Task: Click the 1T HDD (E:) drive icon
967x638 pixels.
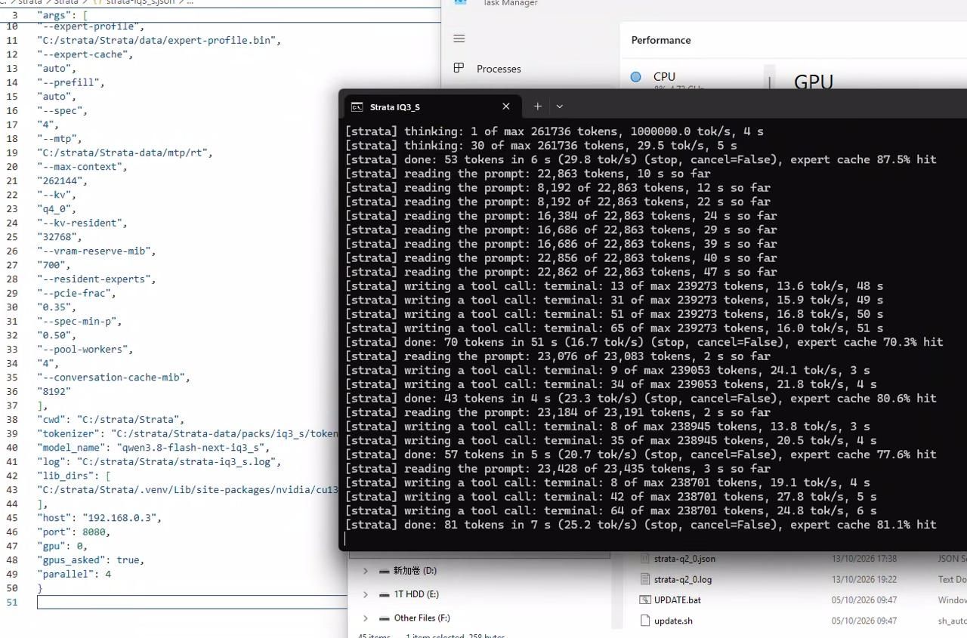Action: point(385,594)
